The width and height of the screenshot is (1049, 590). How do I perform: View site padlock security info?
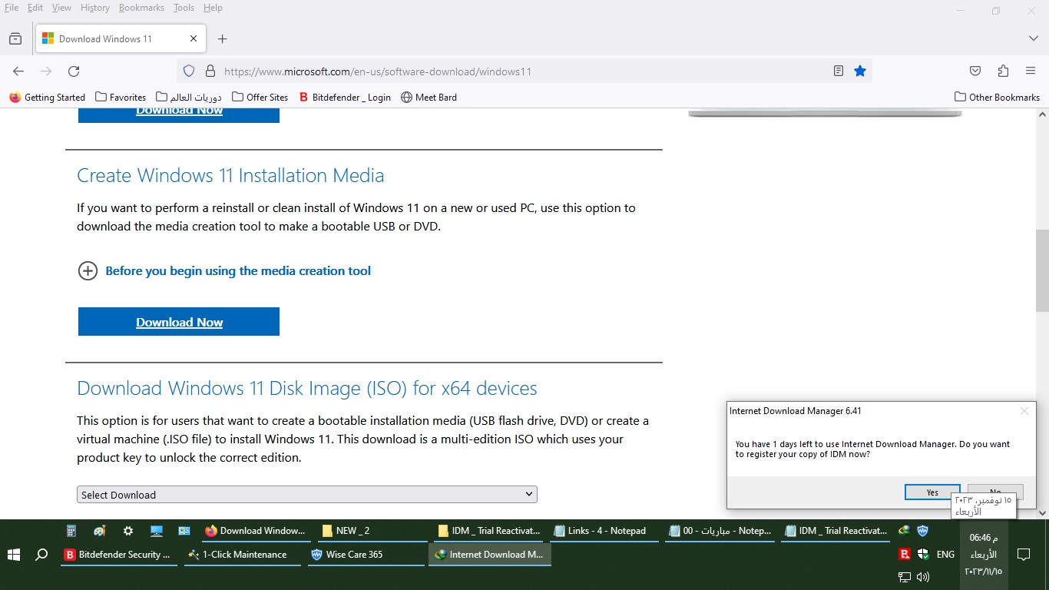pos(210,71)
